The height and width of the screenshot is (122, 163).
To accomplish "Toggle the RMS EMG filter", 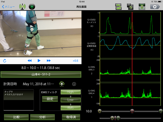I will click(71, 108).
